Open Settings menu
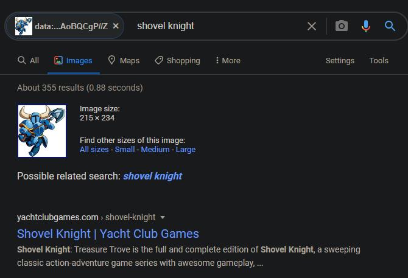Image resolution: width=408 pixels, height=278 pixels. (340, 60)
